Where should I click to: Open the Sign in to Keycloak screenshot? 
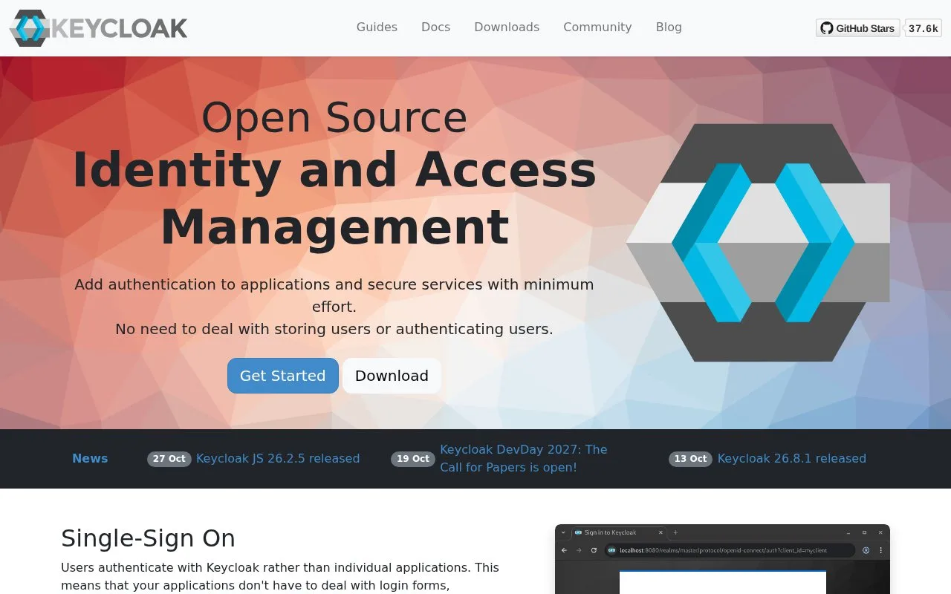click(x=722, y=559)
